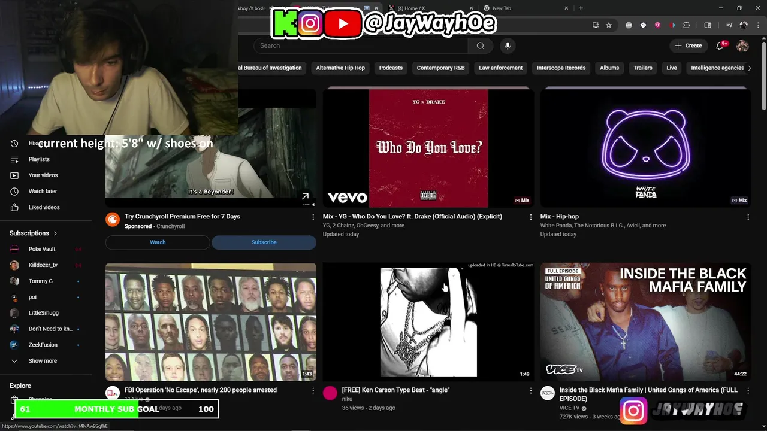Open Tommy G subscription channel
767x431 pixels.
point(41,281)
